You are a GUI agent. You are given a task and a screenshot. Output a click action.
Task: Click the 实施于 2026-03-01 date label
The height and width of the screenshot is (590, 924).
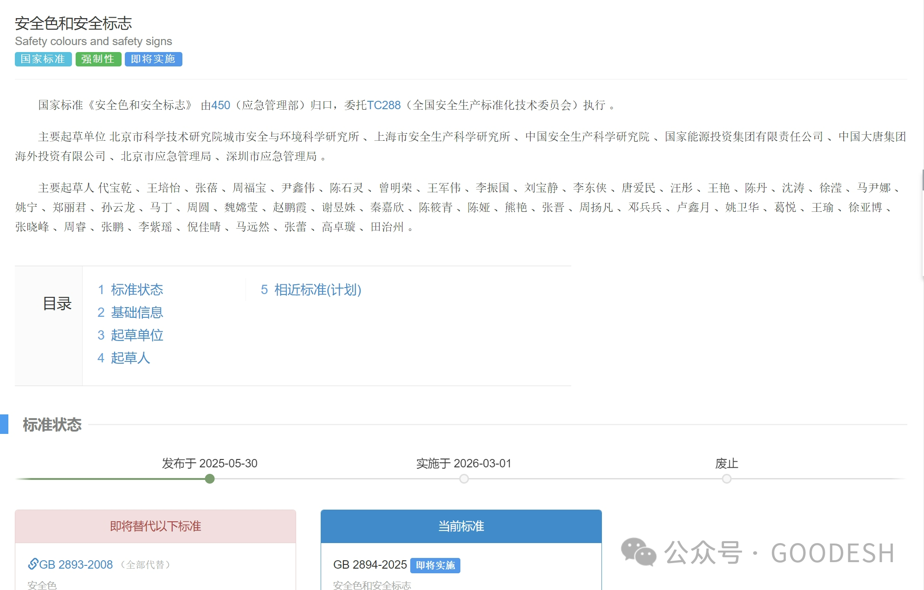tap(464, 464)
